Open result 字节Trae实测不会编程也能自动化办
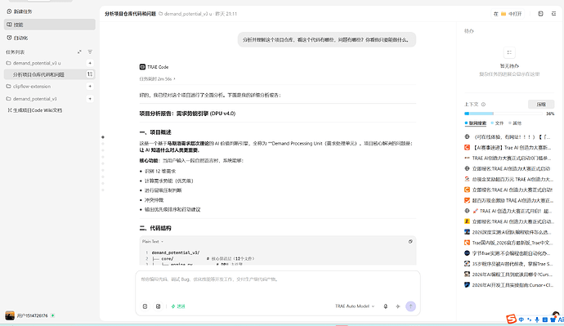Image resolution: width=564 pixels, height=326 pixels. (x=508, y=253)
